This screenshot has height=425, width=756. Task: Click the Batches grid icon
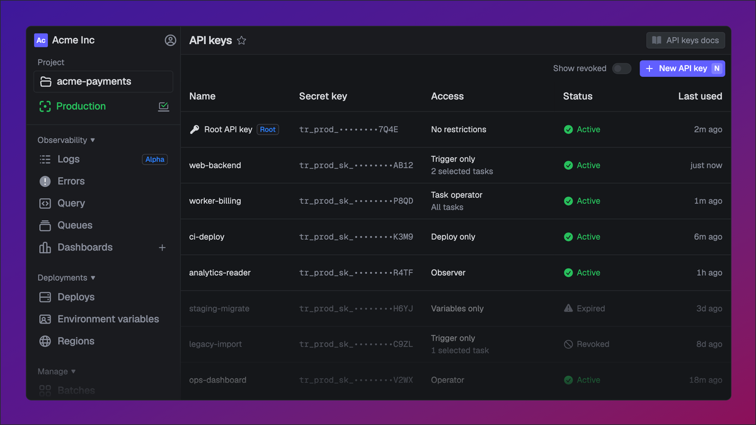(45, 391)
